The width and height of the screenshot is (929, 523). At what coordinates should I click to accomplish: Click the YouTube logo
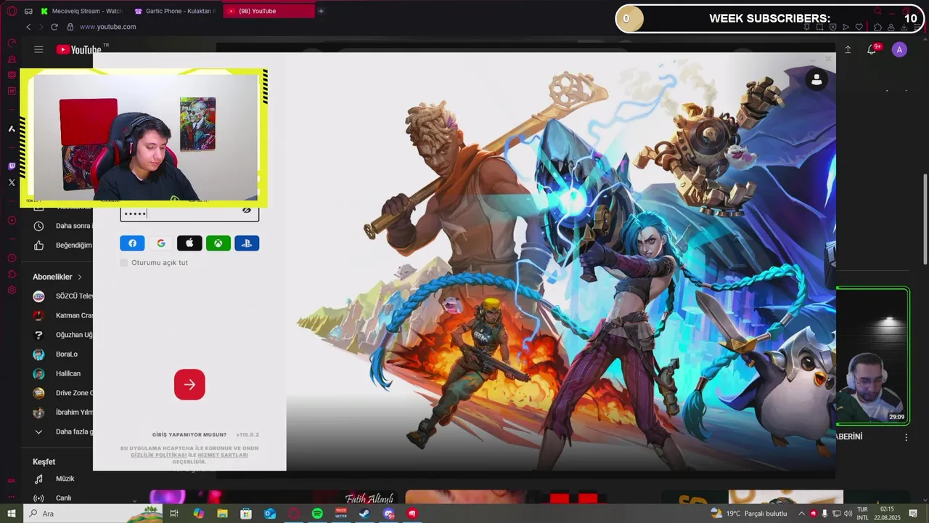pyautogui.click(x=79, y=49)
